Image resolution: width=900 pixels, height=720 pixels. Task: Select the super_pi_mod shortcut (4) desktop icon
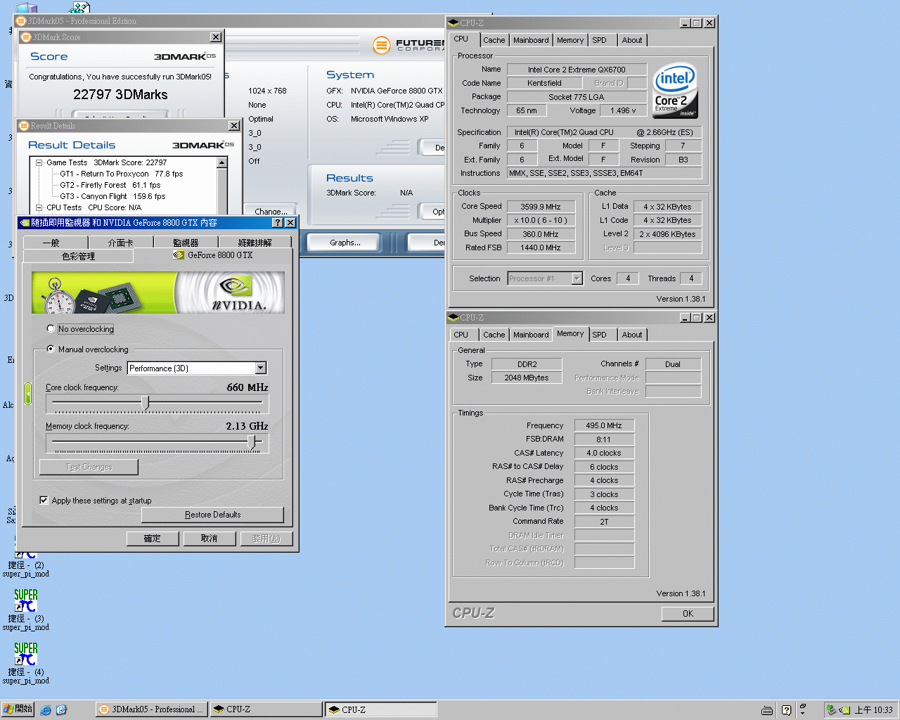coord(26,662)
